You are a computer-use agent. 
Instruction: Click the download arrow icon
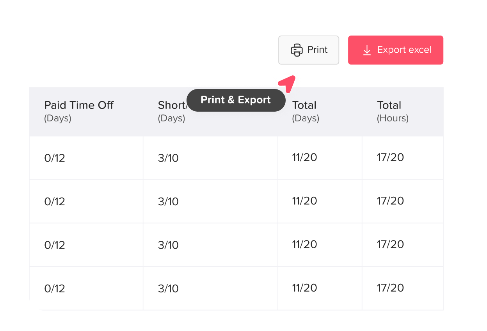click(x=367, y=50)
